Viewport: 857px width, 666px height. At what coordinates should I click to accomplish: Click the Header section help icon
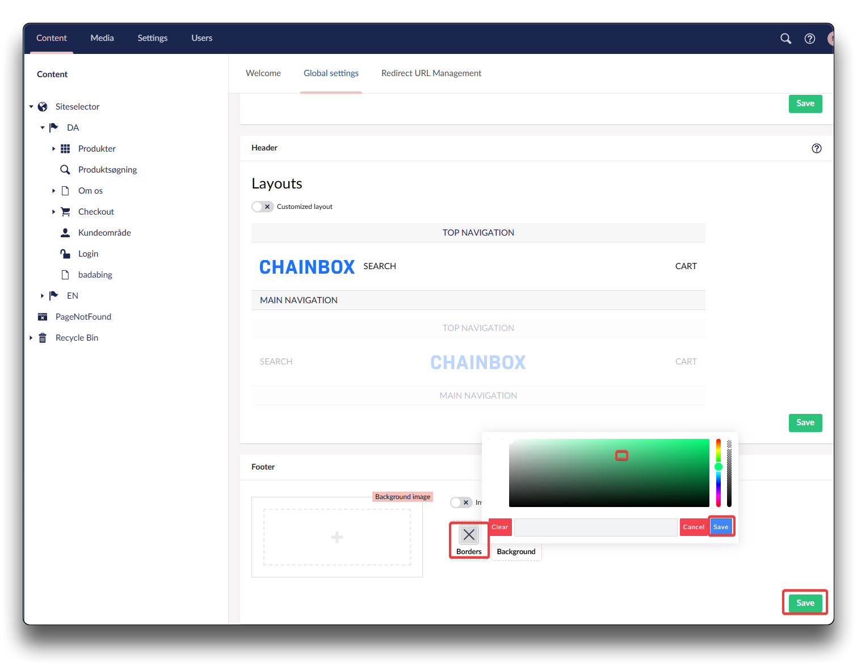click(816, 148)
